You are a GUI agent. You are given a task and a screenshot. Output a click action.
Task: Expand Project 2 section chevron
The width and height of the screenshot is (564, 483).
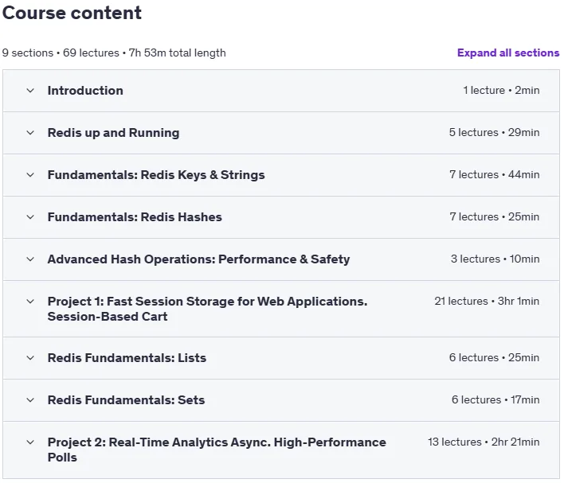(30, 442)
